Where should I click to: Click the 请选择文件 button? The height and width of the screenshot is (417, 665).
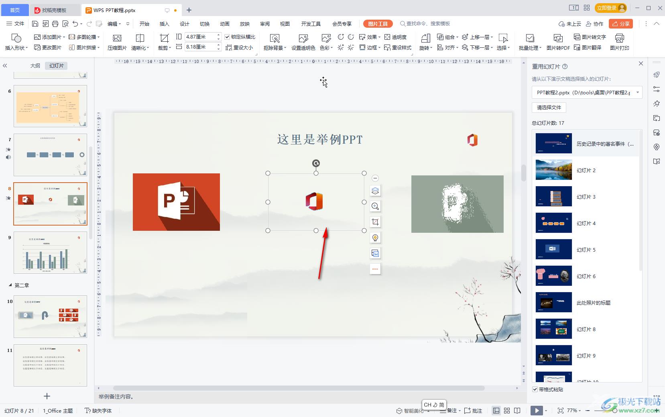coord(549,108)
